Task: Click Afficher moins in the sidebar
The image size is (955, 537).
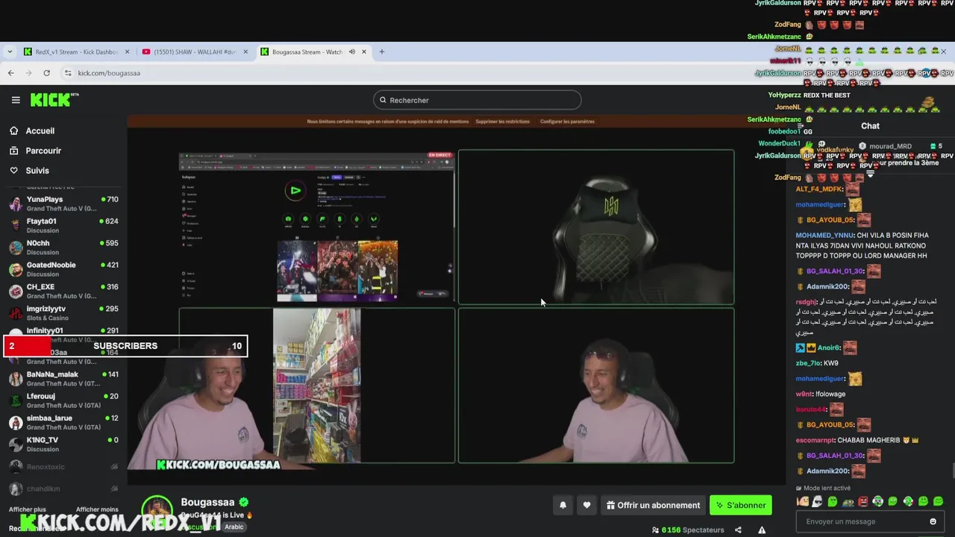Action: pos(97,509)
